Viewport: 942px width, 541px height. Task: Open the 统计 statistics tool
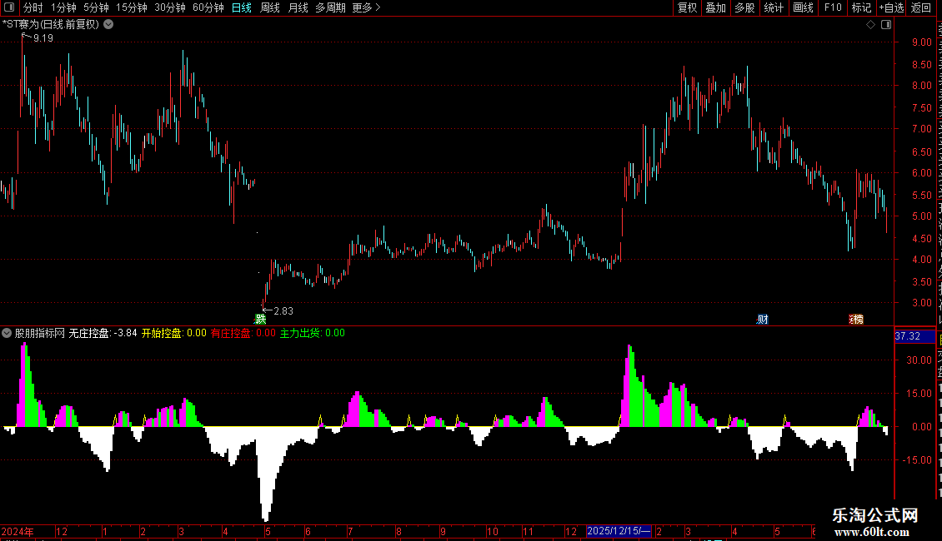click(774, 7)
